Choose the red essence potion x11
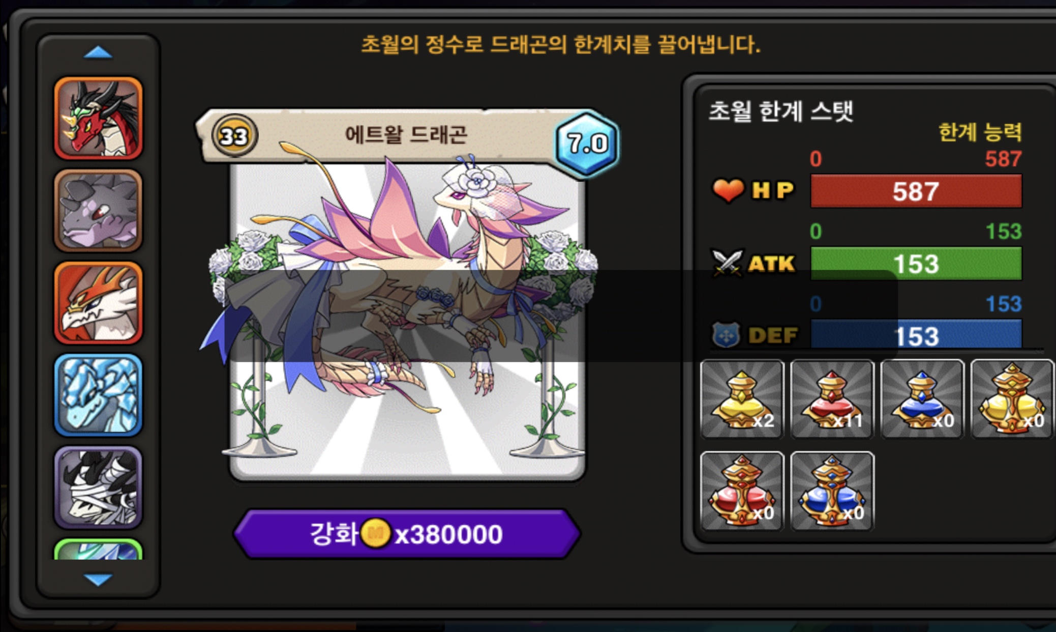This screenshot has height=632, width=1056. click(x=832, y=399)
